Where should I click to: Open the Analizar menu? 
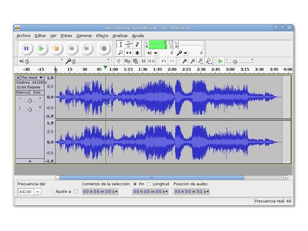[x=120, y=35]
